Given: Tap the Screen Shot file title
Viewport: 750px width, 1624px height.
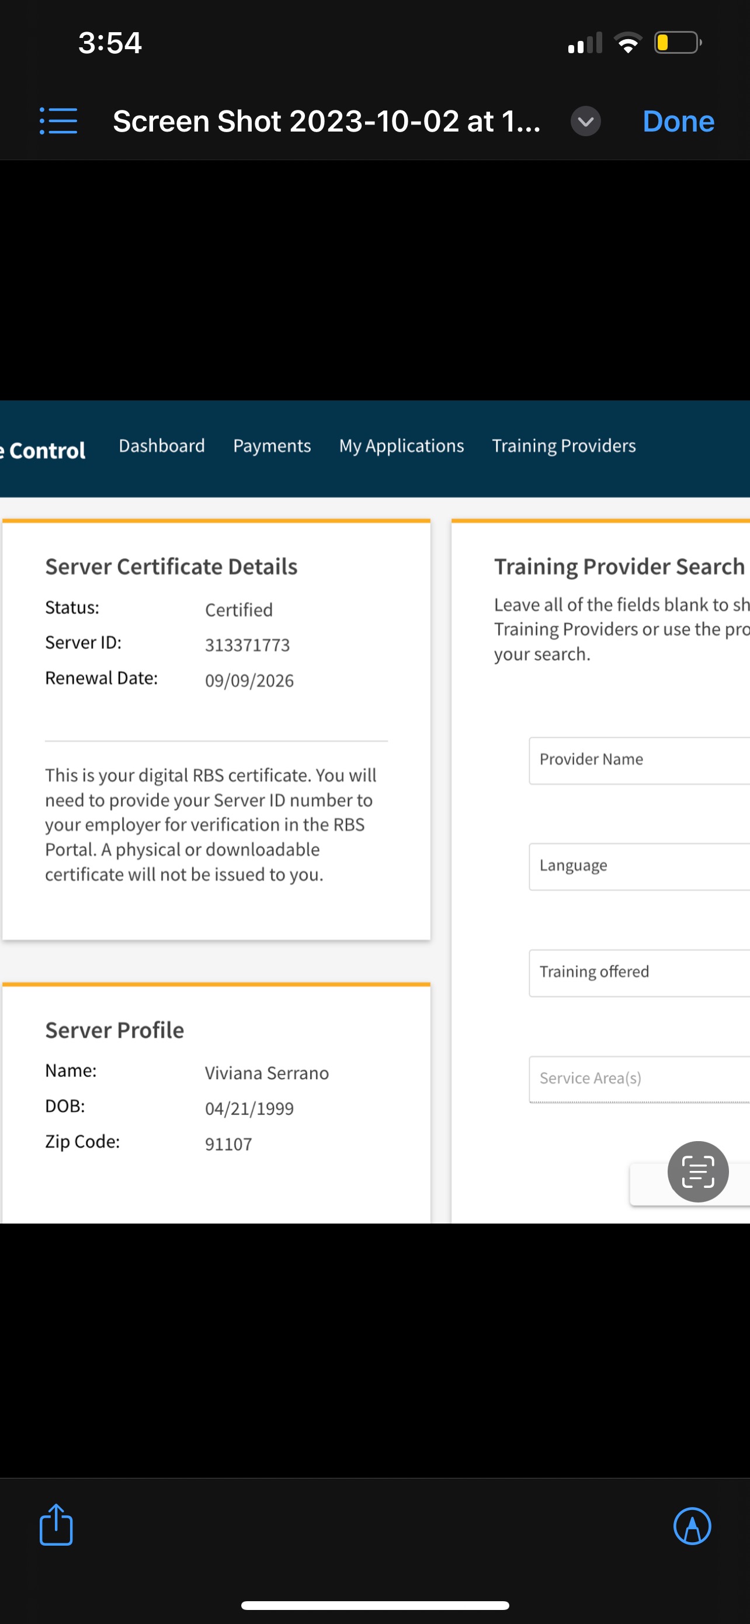Looking at the screenshot, I should coord(326,121).
